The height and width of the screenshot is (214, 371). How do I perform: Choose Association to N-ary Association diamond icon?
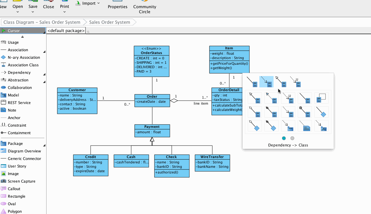pos(322,112)
